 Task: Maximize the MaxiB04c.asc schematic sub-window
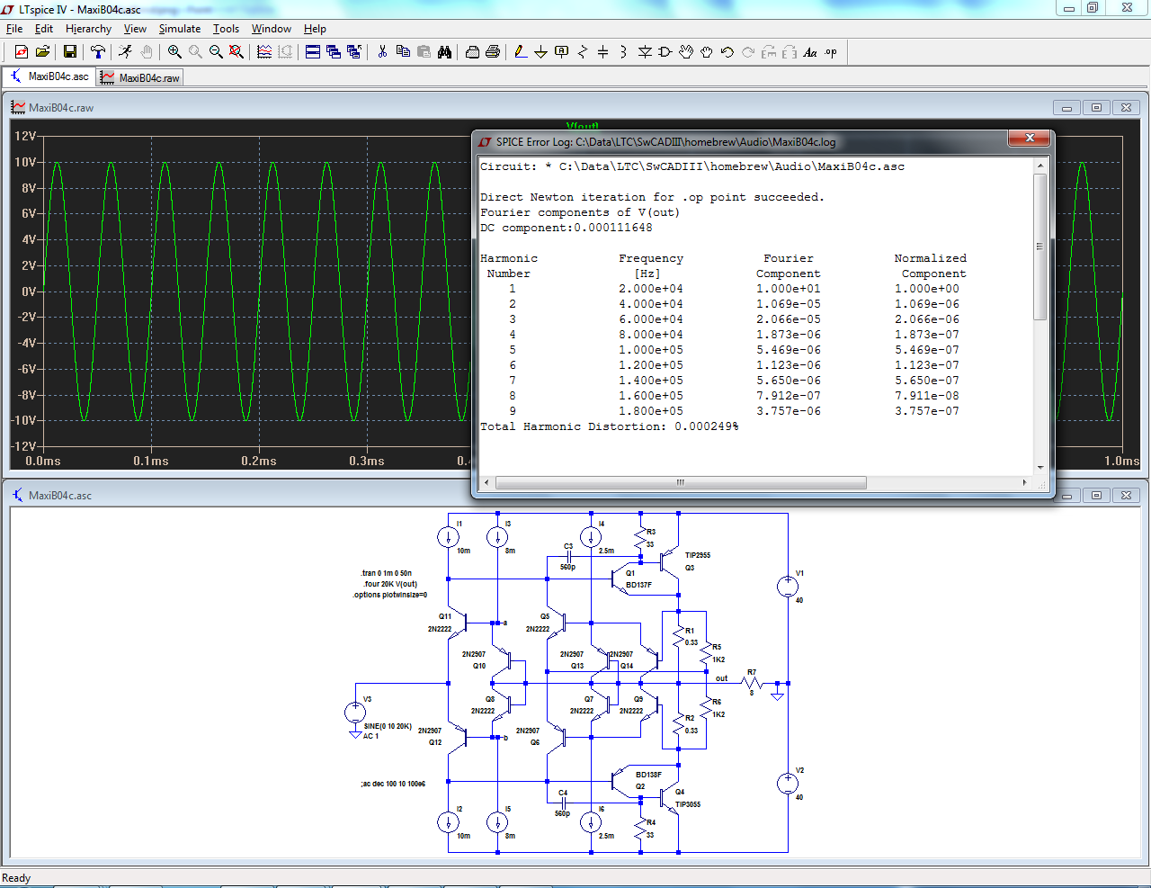[1096, 495]
